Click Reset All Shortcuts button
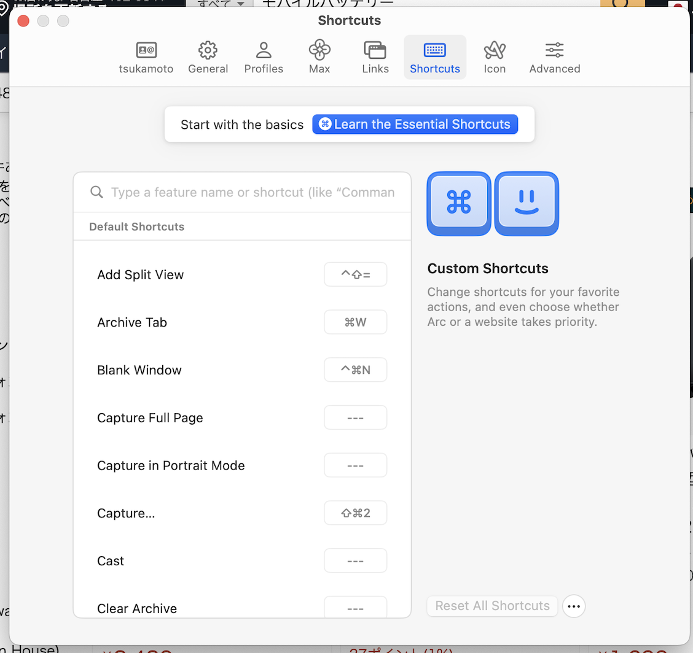This screenshot has width=693, height=653. [492, 606]
